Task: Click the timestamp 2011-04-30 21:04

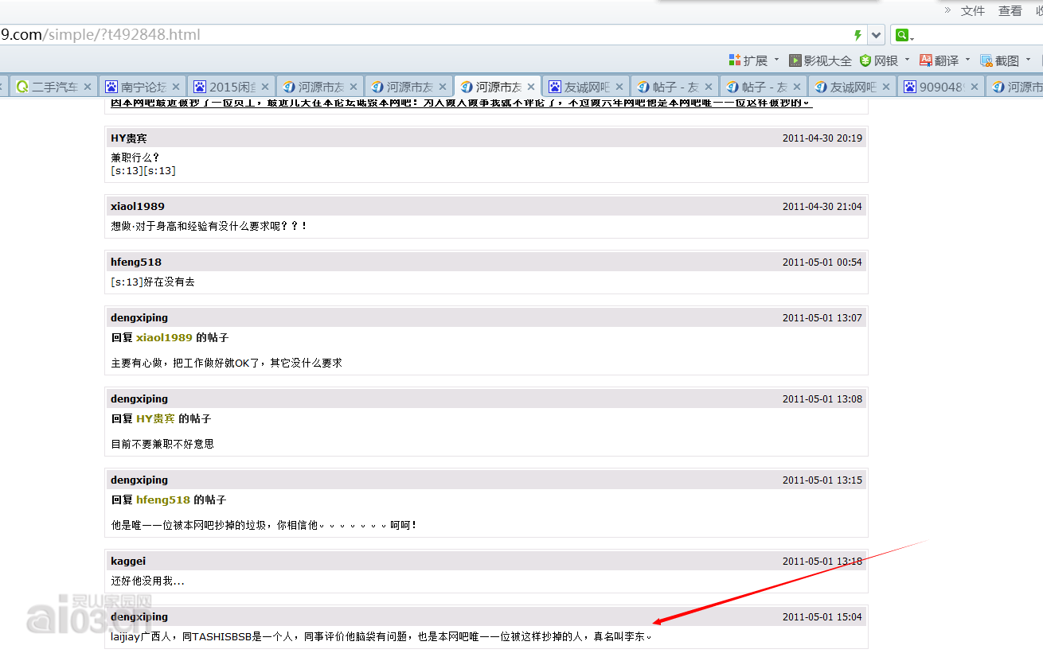Action: point(822,206)
